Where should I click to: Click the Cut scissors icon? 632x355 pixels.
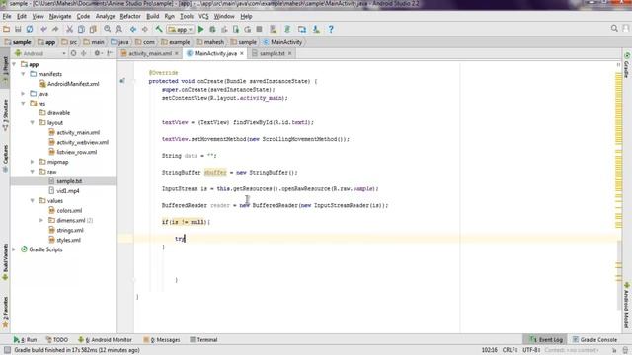(x=69, y=29)
